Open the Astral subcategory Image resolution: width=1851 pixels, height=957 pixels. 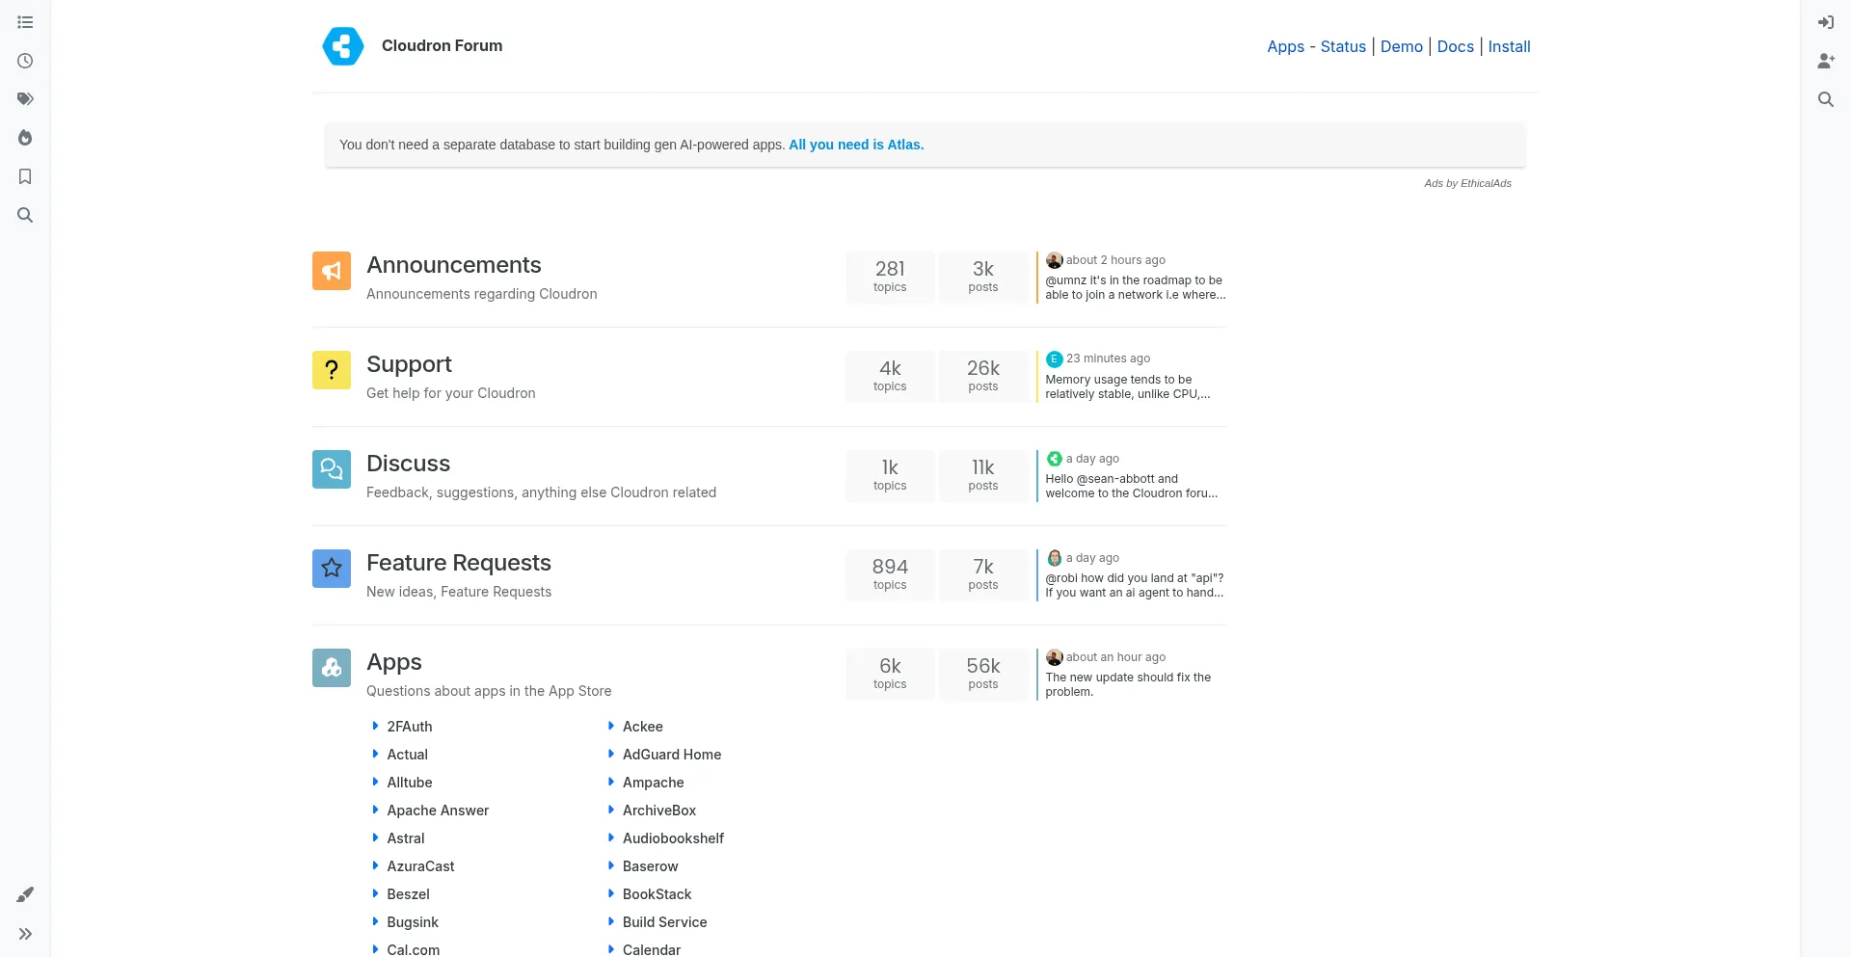tap(406, 838)
